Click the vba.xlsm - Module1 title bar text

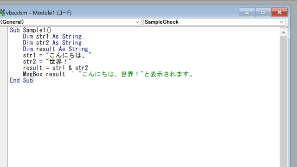tap(39, 13)
